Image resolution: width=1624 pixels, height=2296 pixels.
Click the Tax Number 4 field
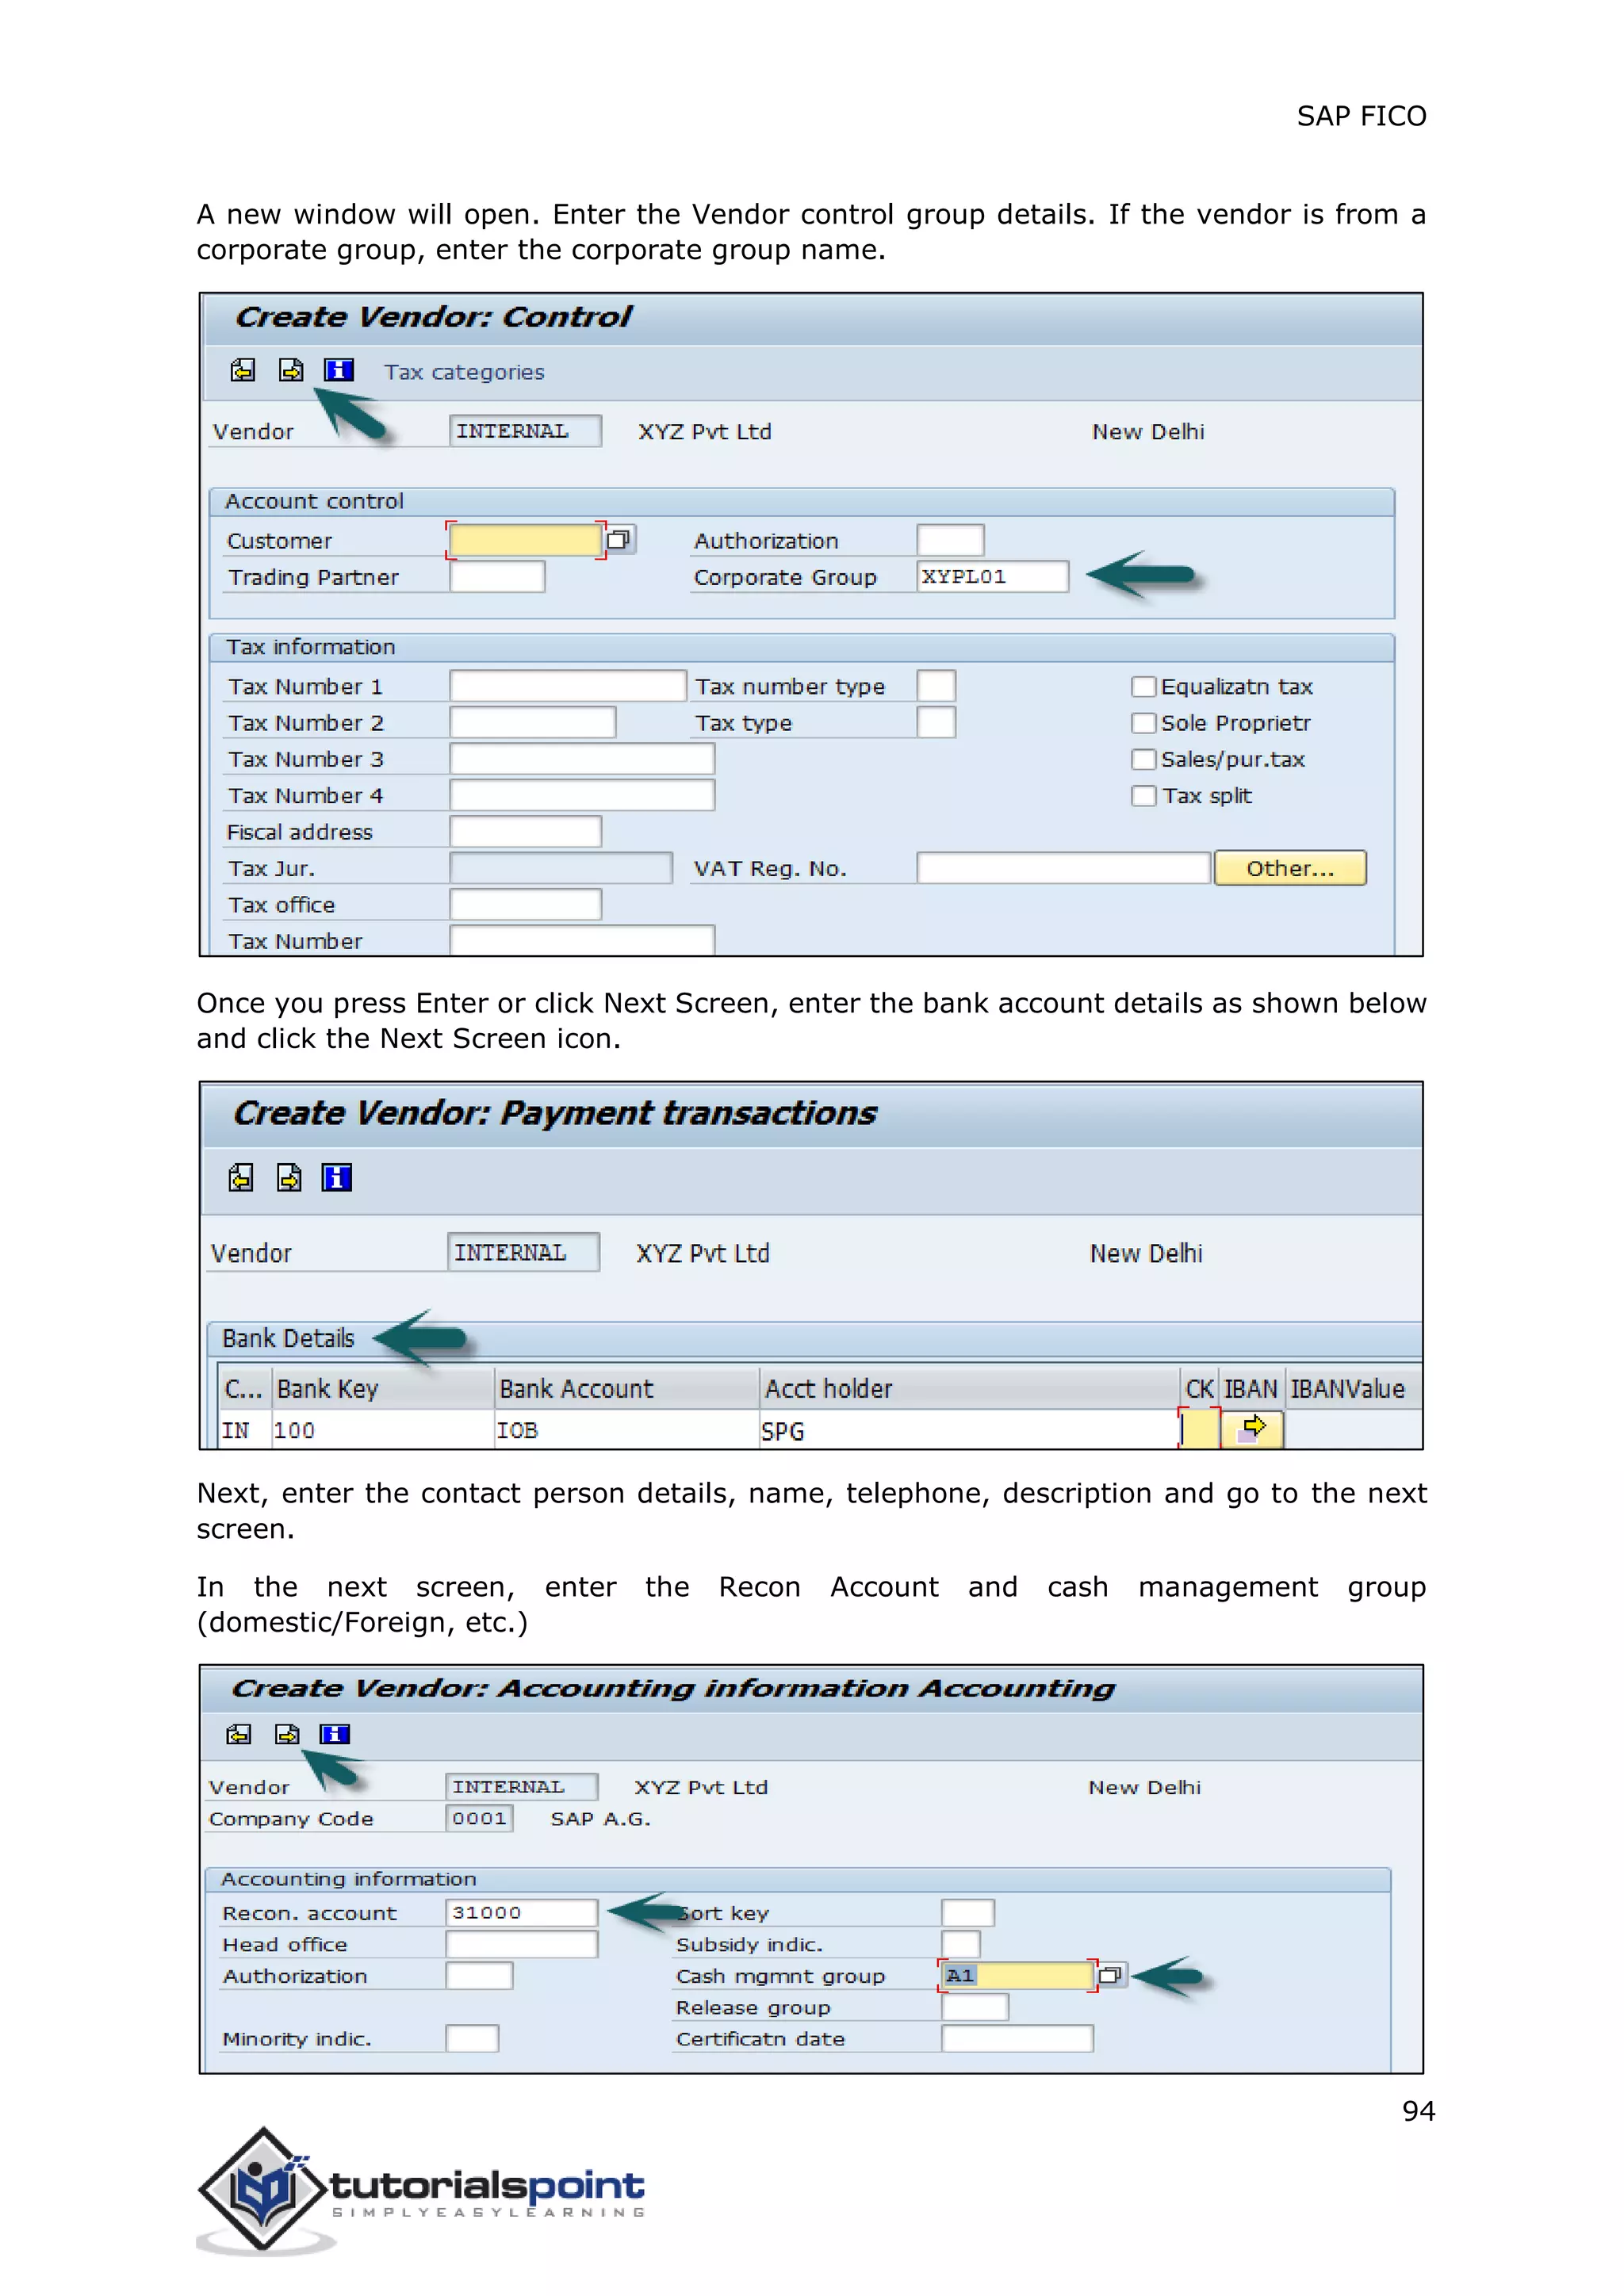tap(582, 796)
